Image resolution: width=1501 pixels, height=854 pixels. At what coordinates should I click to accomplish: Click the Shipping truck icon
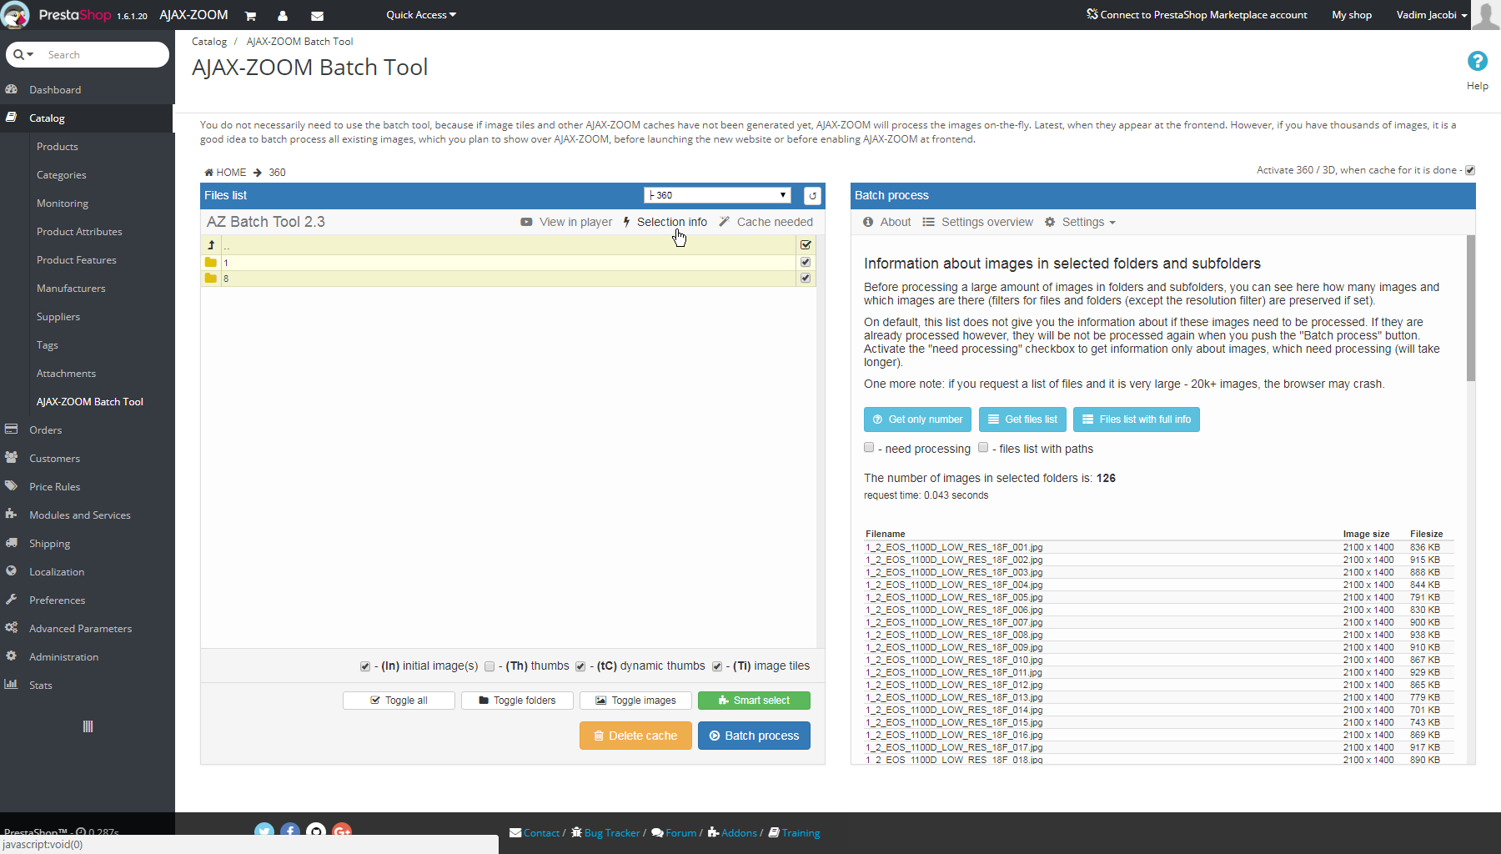pyautogui.click(x=12, y=543)
